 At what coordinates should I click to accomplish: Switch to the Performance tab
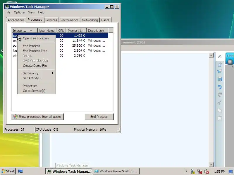pyautogui.click(x=69, y=20)
